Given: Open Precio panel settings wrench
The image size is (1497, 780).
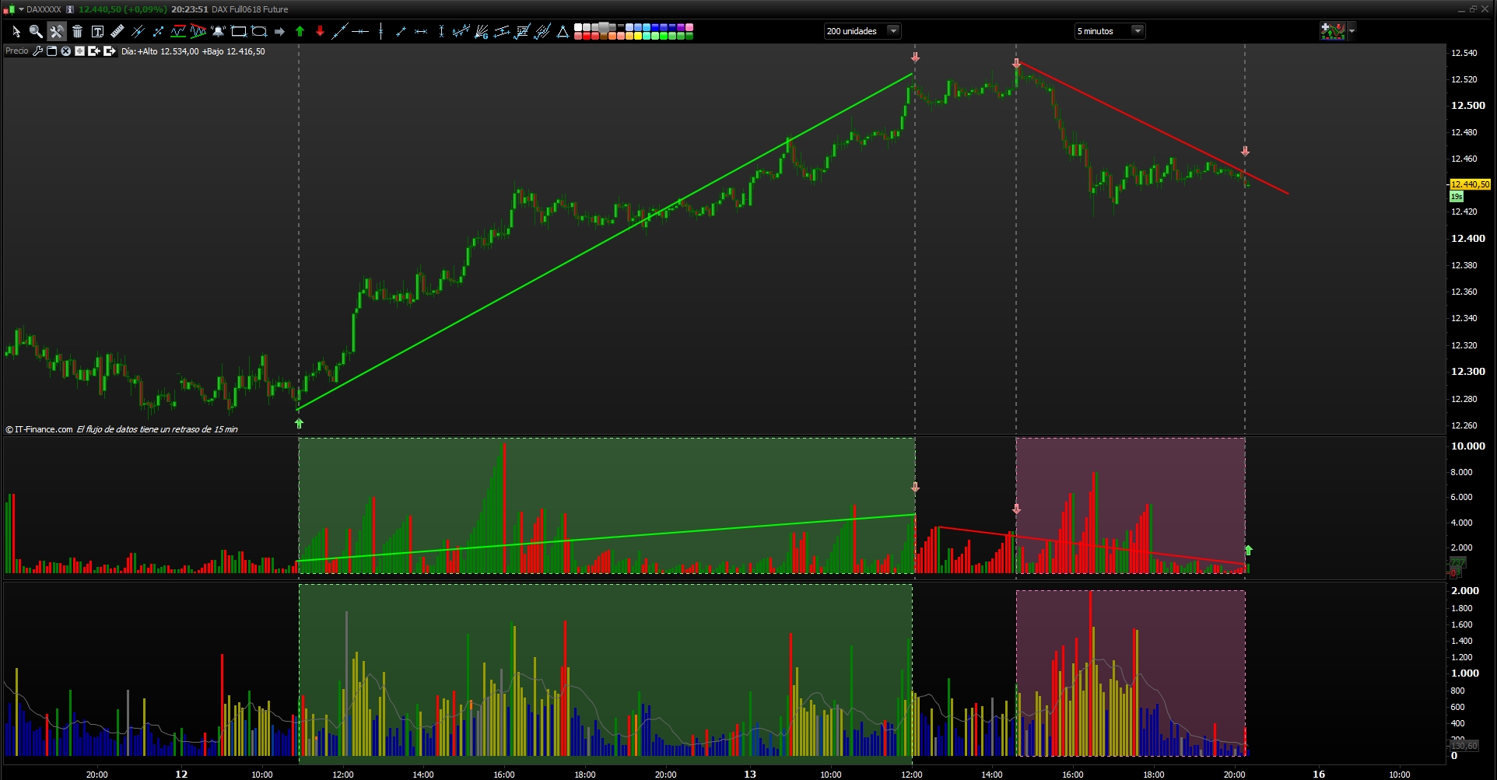Looking at the screenshot, I should pyautogui.click(x=37, y=51).
